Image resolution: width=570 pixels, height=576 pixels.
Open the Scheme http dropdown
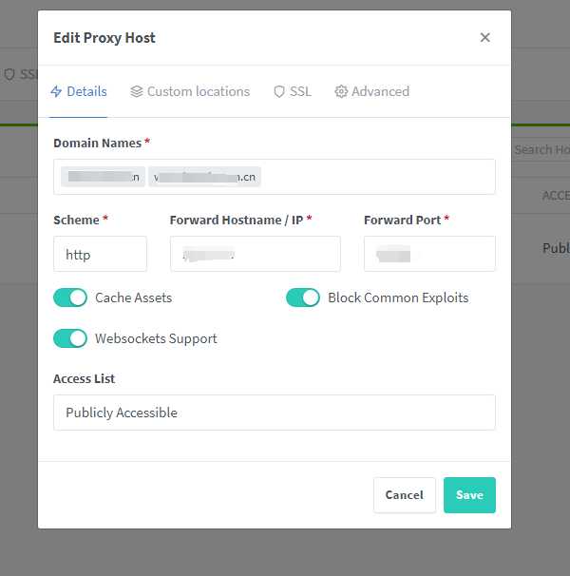pos(101,254)
